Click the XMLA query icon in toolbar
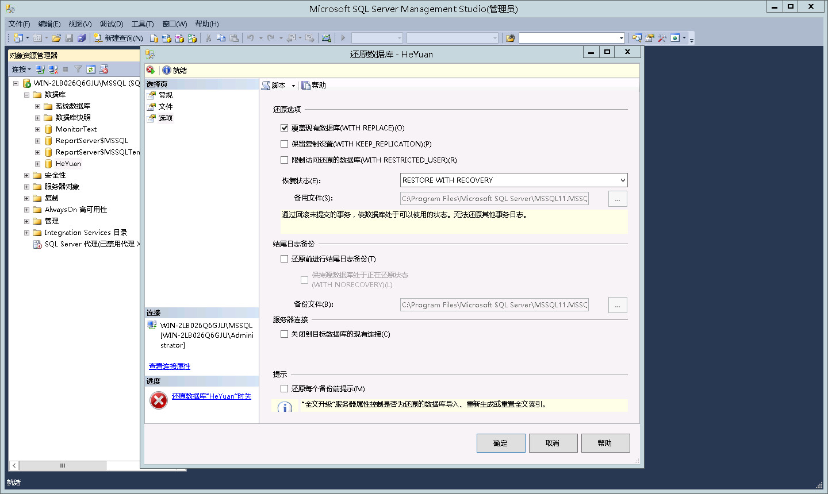 point(192,38)
